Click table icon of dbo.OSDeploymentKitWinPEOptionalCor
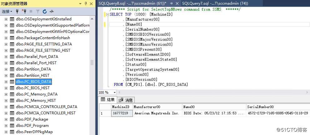The image size is (310, 135). (x=12, y=32)
